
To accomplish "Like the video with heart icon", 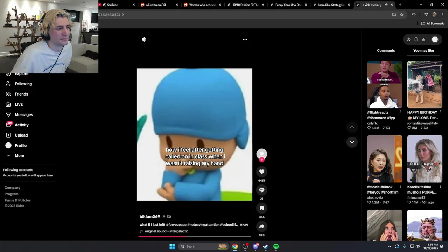I will [x=262, y=171].
